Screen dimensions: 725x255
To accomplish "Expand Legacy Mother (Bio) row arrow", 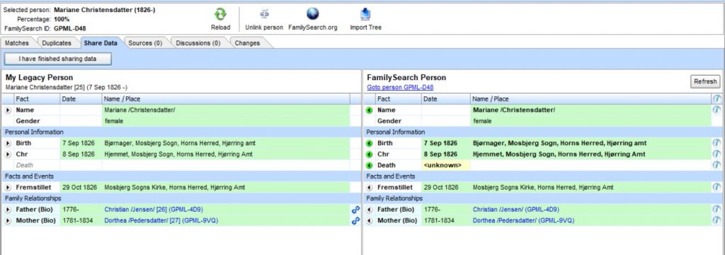I will (8, 221).
